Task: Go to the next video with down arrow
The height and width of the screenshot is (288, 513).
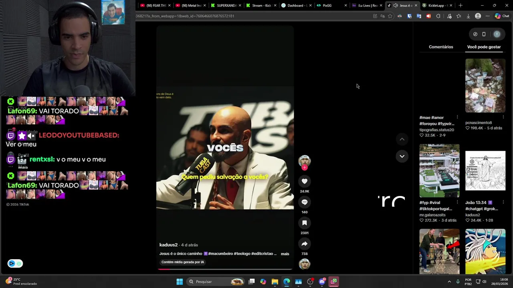Action: [x=402, y=156]
